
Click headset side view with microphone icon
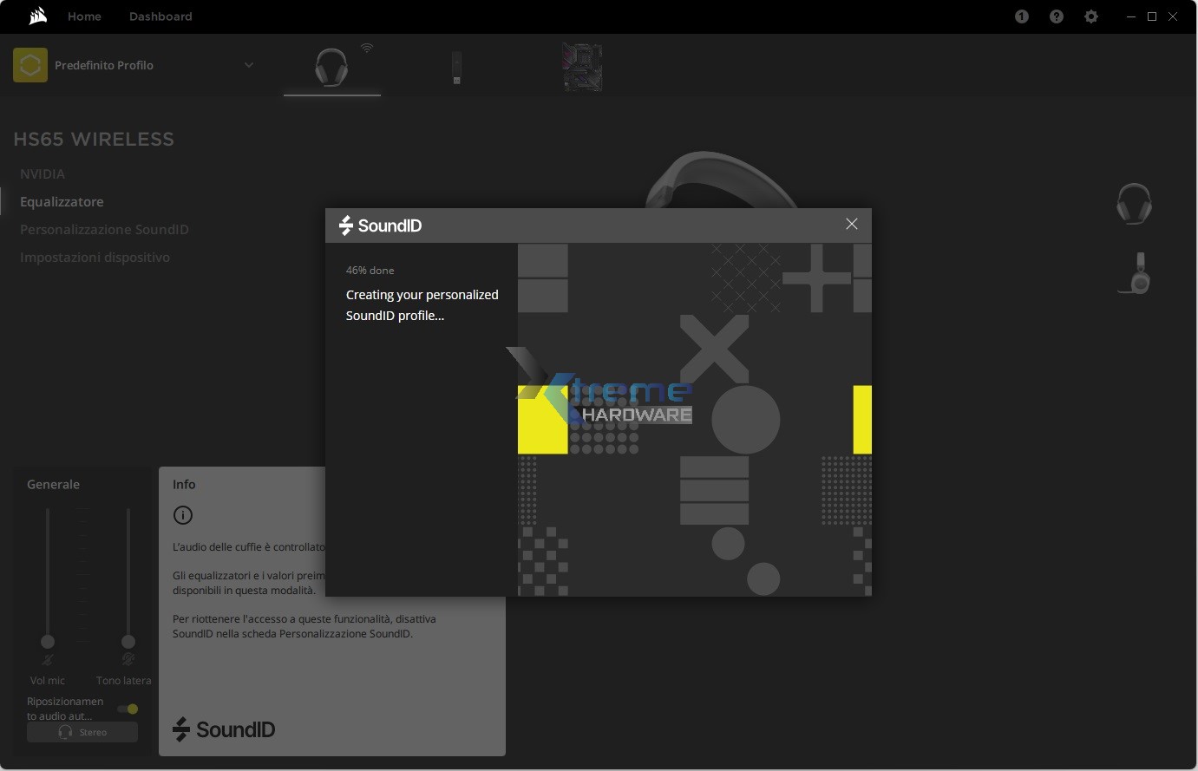pyautogui.click(x=1136, y=274)
